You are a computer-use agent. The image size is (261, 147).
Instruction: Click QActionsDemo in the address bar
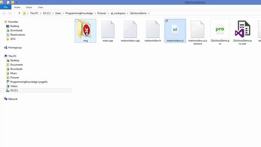coord(138,13)
